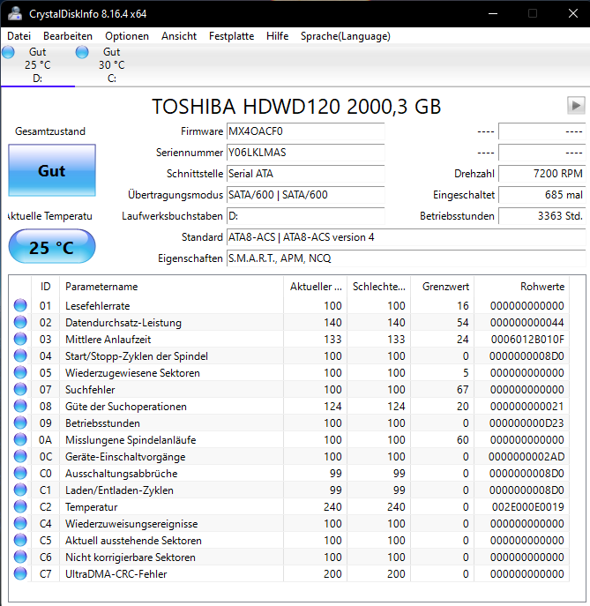The width and height of the screenshot is (590, 606).
Task: Click status orb for Suchfehler row
Action: 20,389
